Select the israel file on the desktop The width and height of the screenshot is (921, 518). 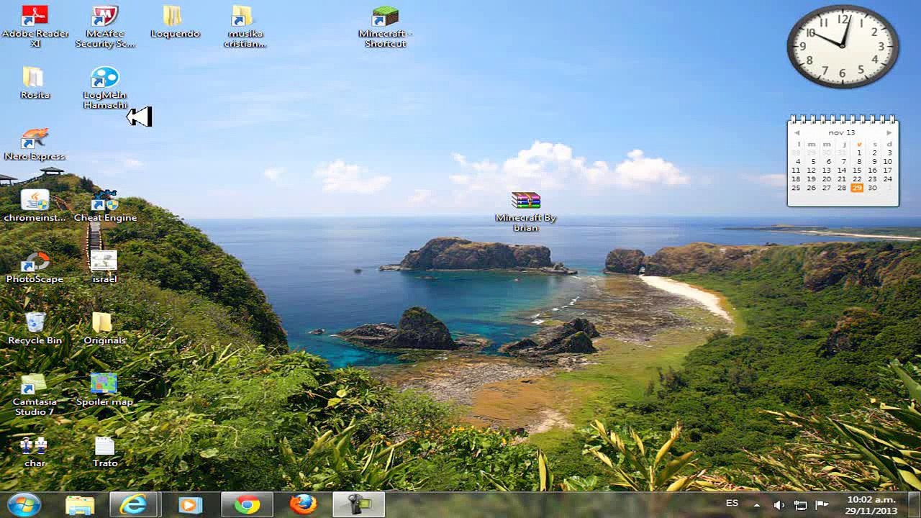(x=104, y=266)
